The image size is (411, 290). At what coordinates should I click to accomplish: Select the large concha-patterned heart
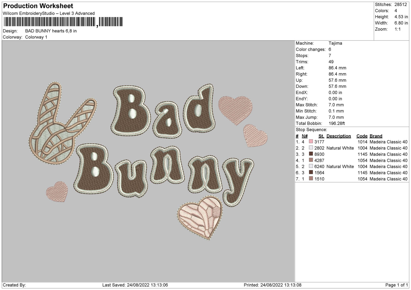[200, 217]
